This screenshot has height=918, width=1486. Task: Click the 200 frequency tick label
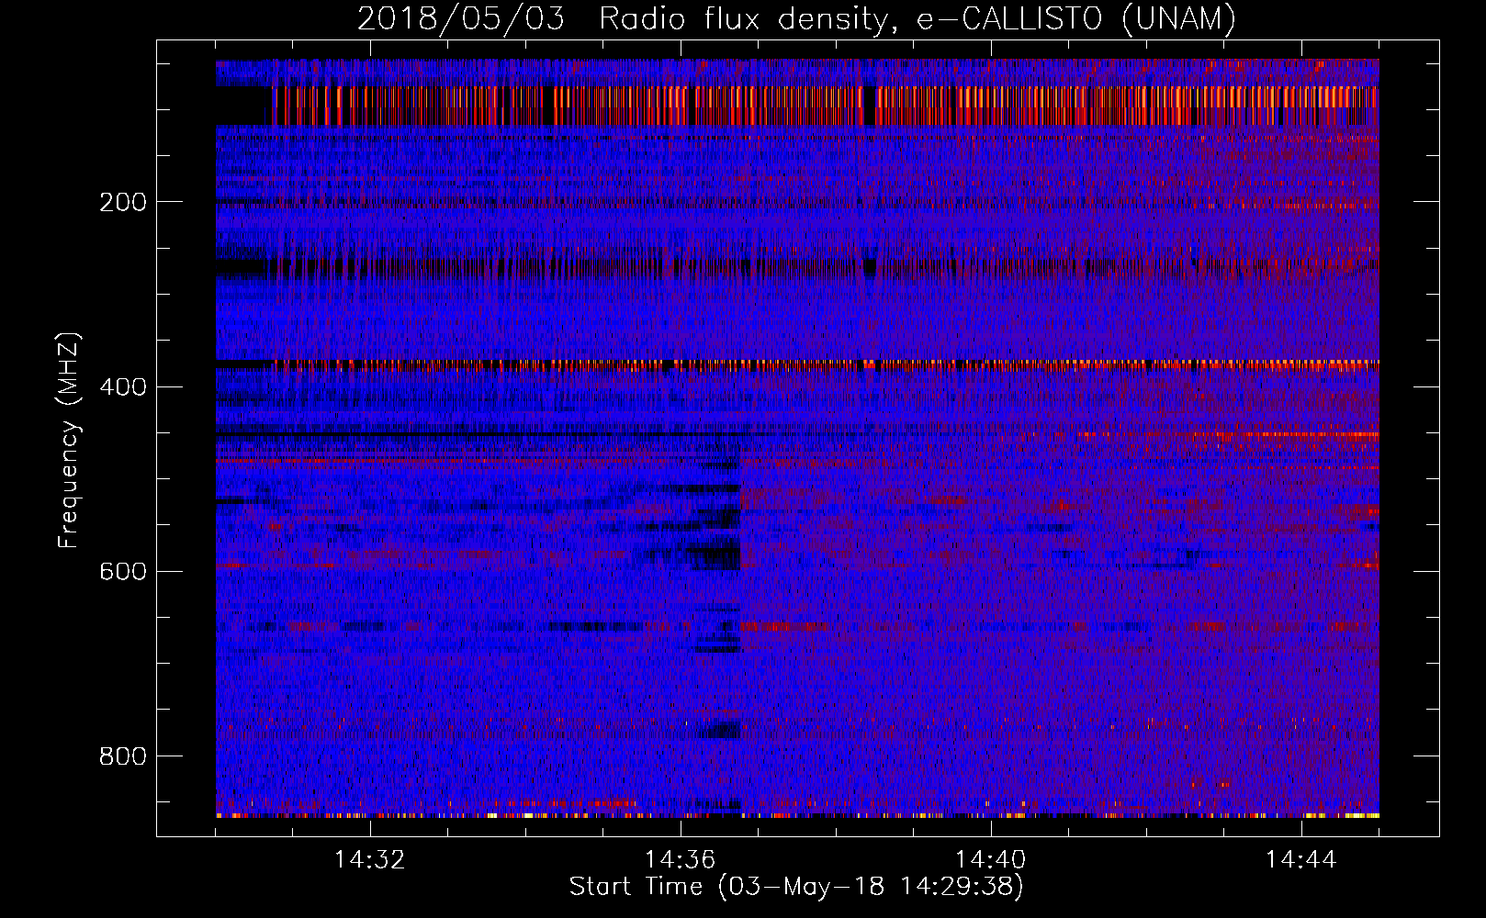pos(123,202)
